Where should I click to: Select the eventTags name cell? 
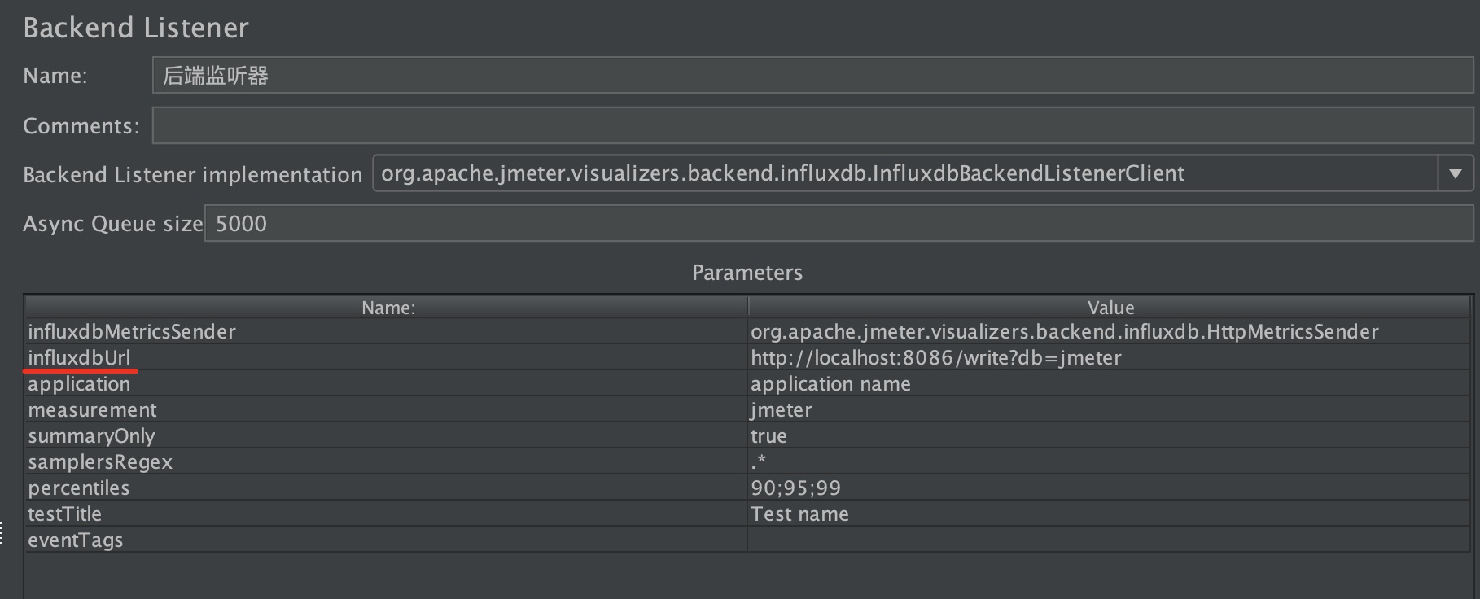[x=387, y=540]
